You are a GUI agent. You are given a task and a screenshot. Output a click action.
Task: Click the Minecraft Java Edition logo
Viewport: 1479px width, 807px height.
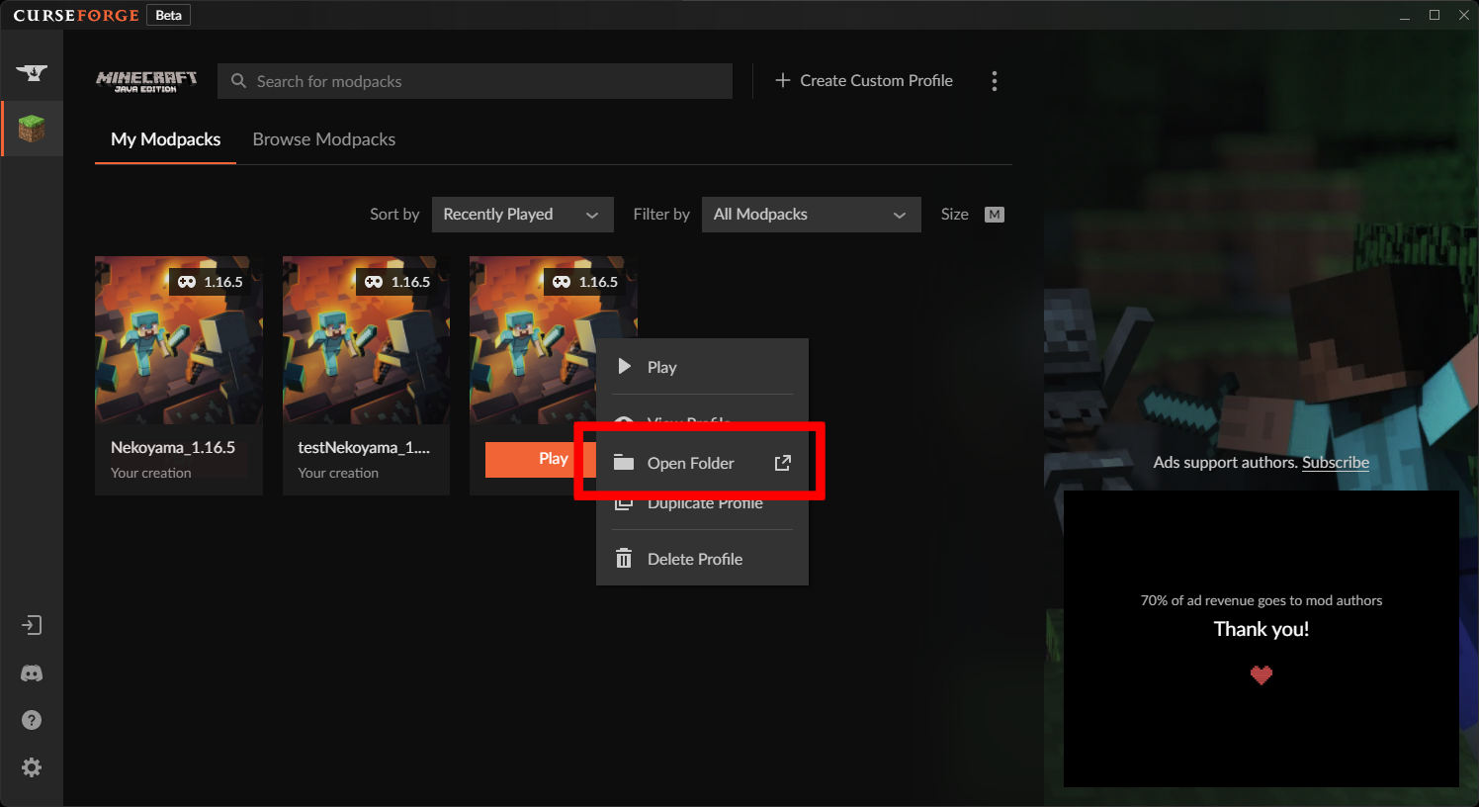click(x=146, y=81)
